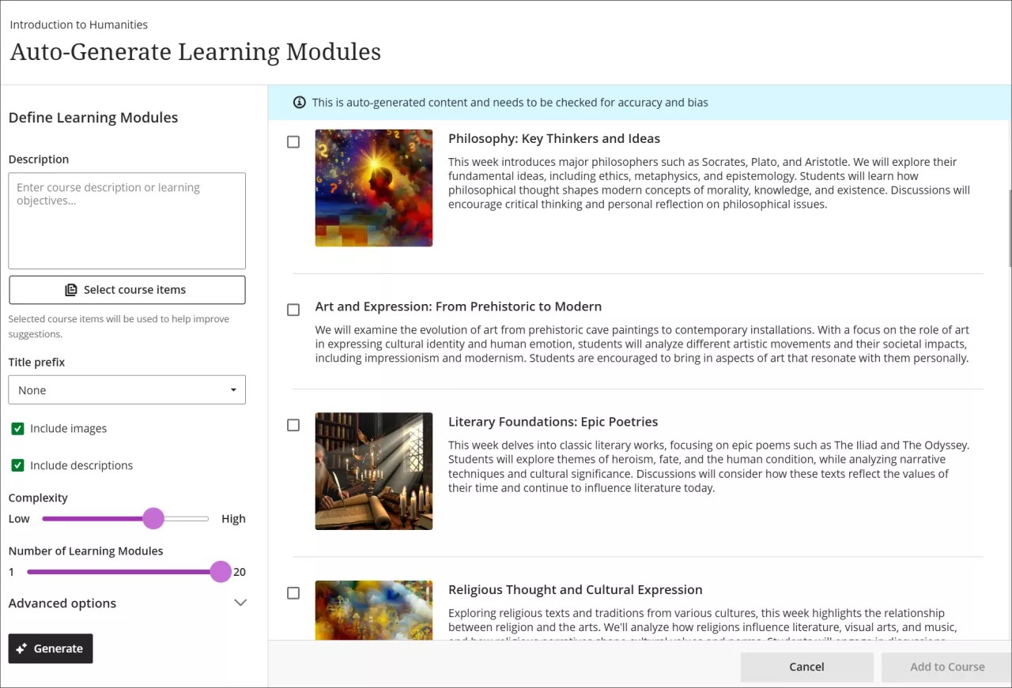This screenshot has width=1012, height=688.
Task: Open the Select course items picker
Action: click(x=126, y=290)
